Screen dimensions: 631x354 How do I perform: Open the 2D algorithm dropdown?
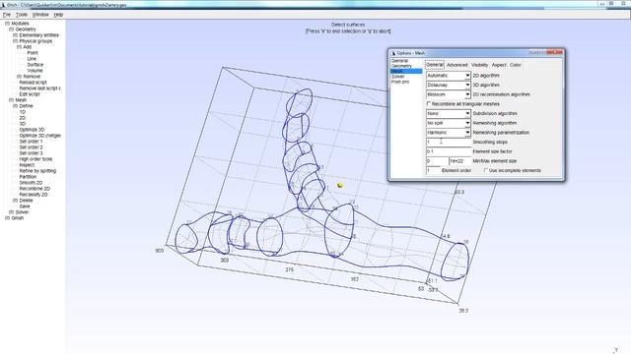tap(449, 76)
